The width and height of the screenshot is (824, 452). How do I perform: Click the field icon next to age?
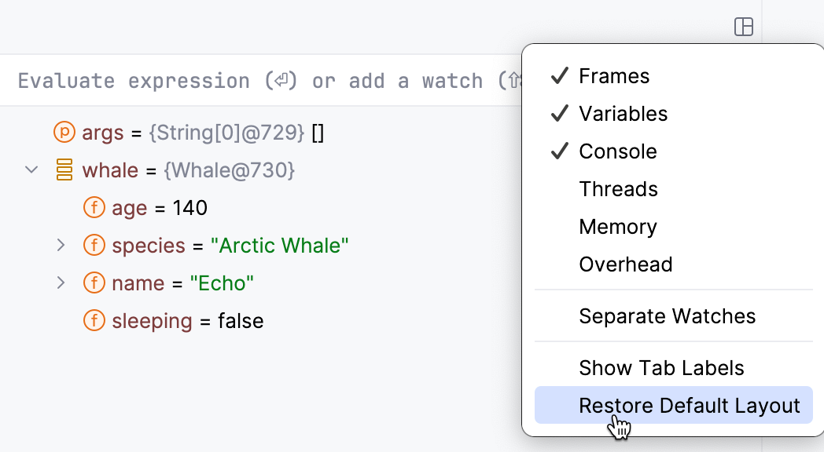(x=94, y=207)
